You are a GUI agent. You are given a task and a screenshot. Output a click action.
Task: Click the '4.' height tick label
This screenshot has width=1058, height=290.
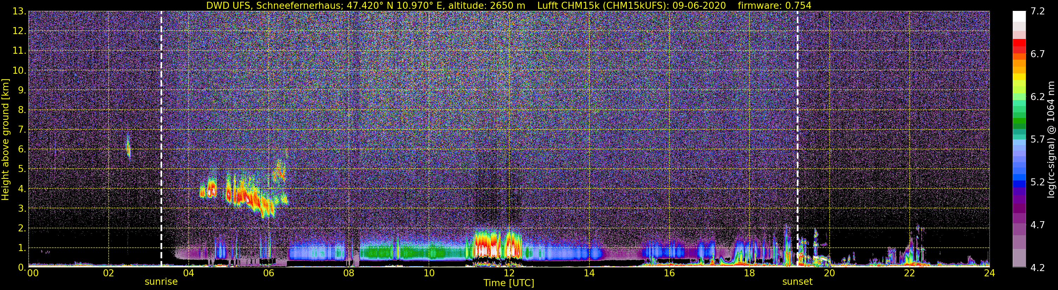21,189
